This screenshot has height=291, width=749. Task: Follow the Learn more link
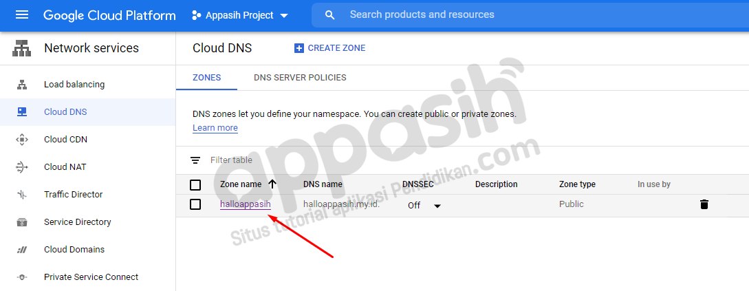(215, 128)
